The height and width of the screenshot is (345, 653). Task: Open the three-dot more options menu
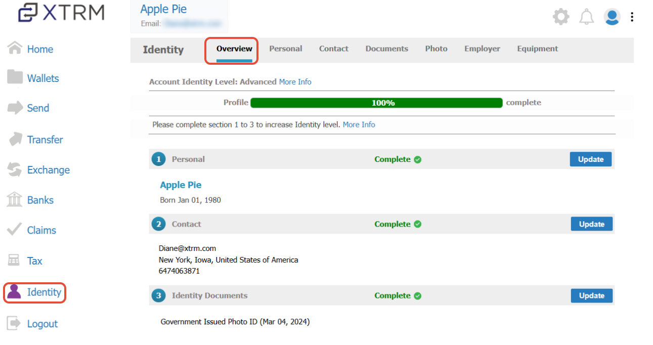click(x=632, y=17)
